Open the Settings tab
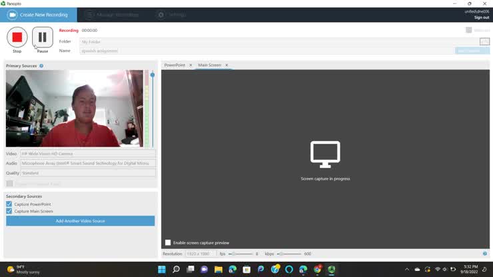Viewport: 493px width, 277px height. click(172, 15)
